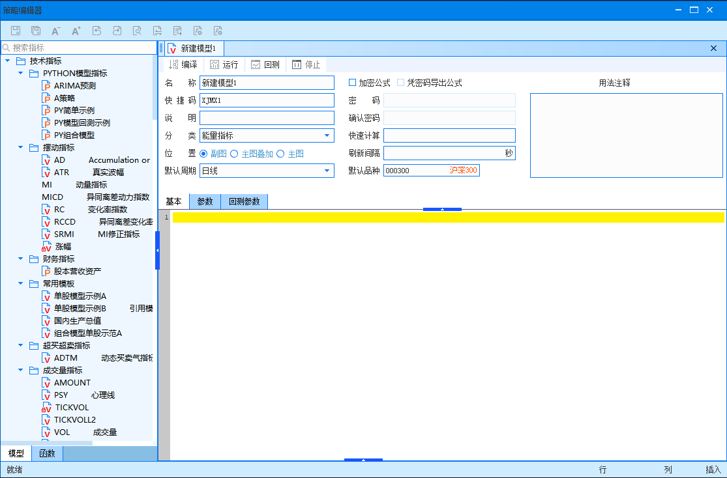This screenshot has height=478, width=727.
Task: Select the 副图 radio button
Action: pos(203,154)
